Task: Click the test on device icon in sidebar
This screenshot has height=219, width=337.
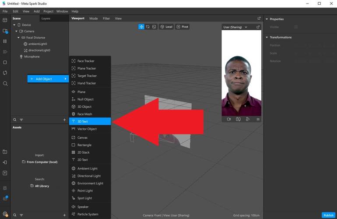Action: coord(5,162)
